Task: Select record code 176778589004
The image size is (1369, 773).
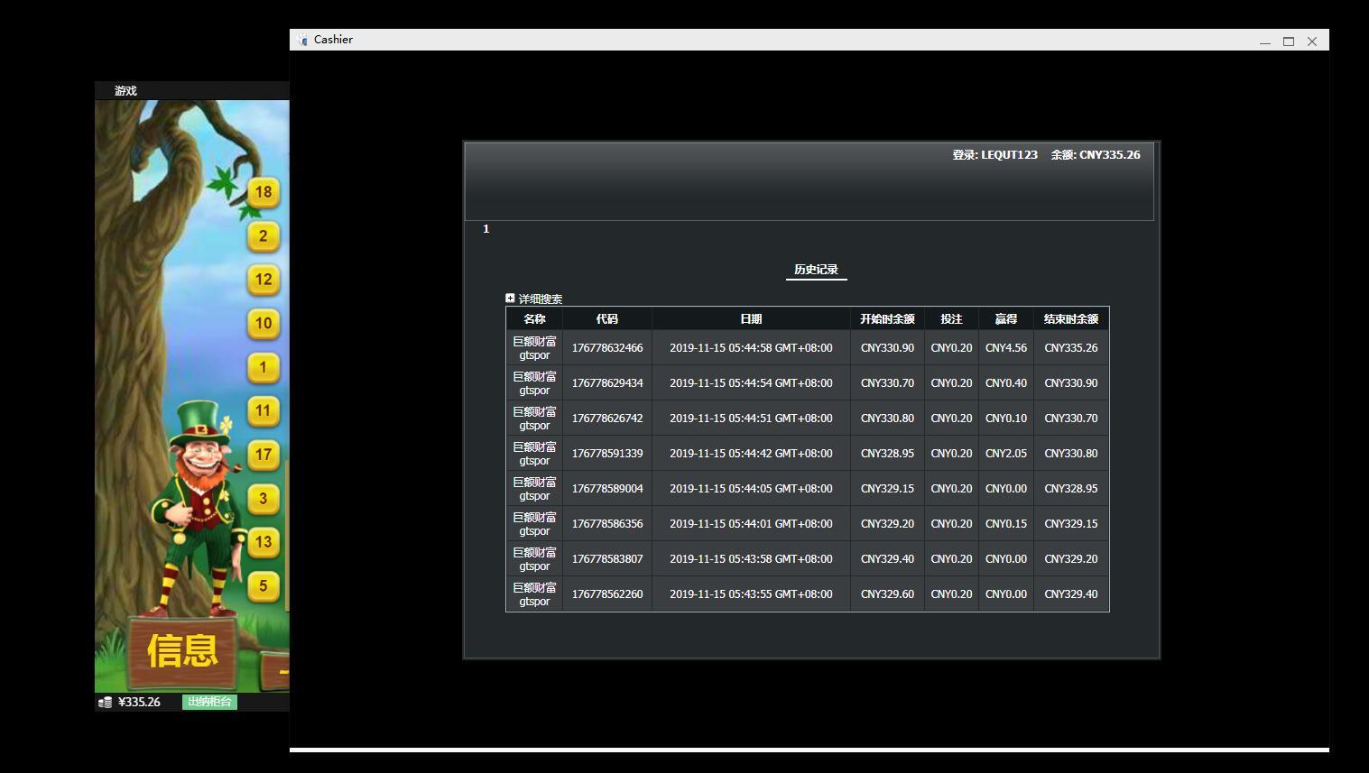Action: (x=607, y=489)
